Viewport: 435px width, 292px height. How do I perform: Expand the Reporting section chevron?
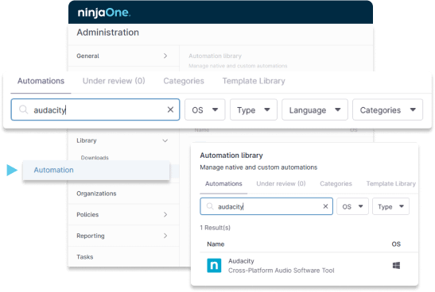pyautogui.click(x=165, y=236)
